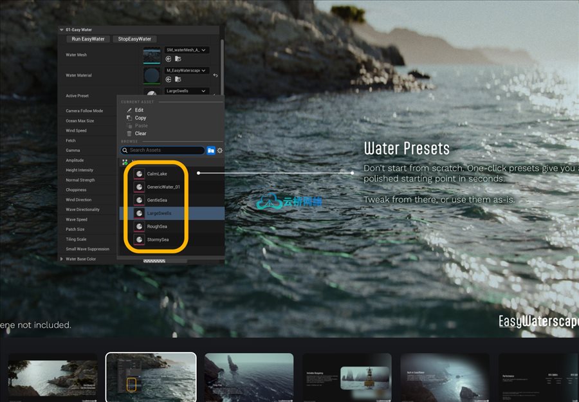Viewport: 579px width, 402px height.
Task: Click the StopEasyWater button
Action: (134, 39)
